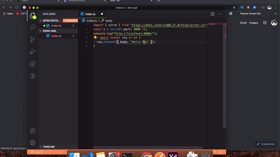The image size is (280, 157).
Task: Open the deno.land server.ts import link
Action: [168, 25]
